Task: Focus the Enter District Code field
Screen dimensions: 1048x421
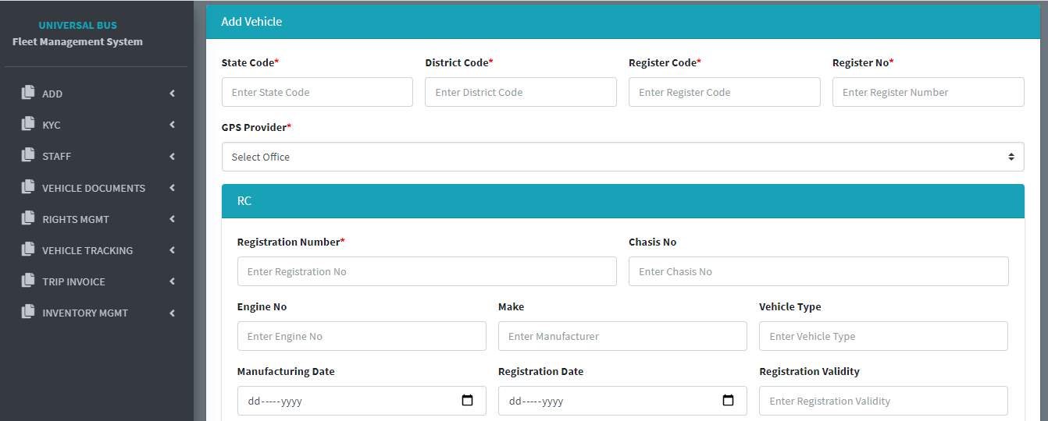Action: pyautogui.click(x=521, y=92)
